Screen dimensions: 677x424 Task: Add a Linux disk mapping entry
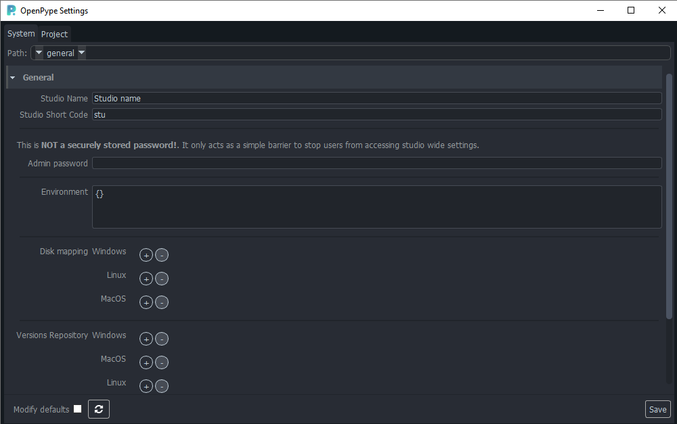(x=146, y=279)
